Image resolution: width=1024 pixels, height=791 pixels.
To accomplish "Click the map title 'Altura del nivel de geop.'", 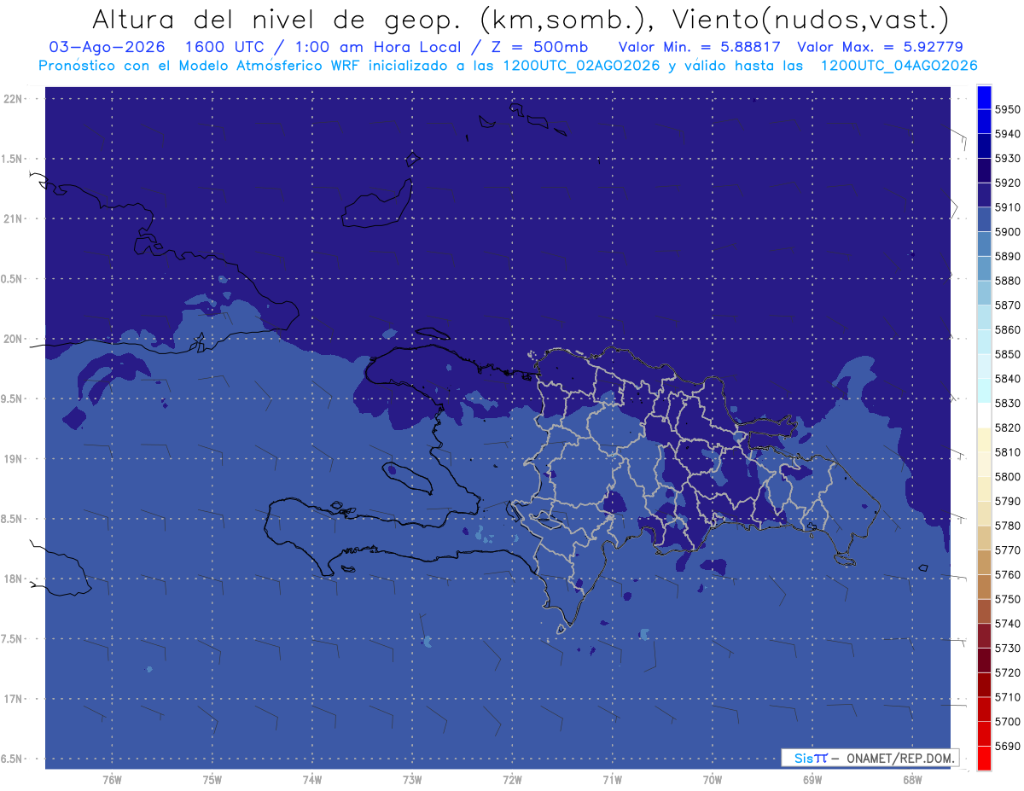I will (276, 19).
